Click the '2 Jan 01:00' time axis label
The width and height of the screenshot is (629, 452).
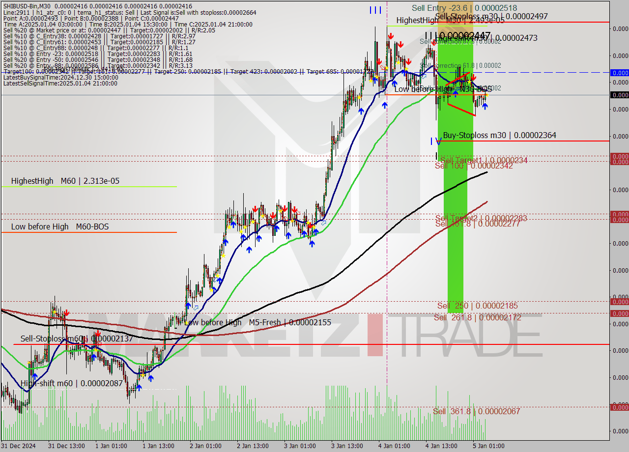tap(206, 446)
